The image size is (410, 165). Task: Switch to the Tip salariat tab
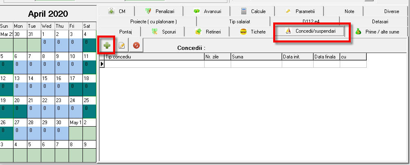click(234, 21)
